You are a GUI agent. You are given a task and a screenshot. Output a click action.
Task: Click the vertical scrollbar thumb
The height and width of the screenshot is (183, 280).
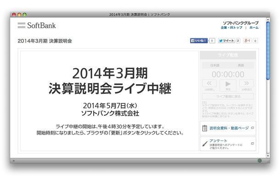[x=268, y=51]
